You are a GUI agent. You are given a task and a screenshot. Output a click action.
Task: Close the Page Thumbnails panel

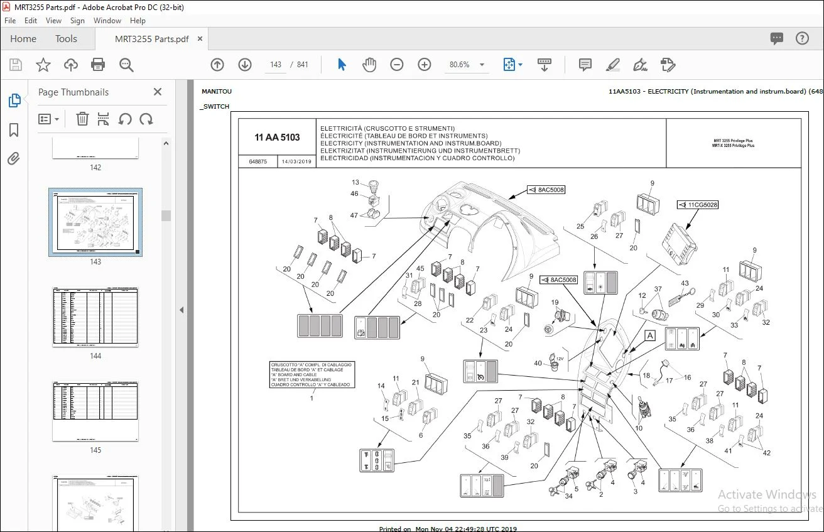[x=158, y=92]
